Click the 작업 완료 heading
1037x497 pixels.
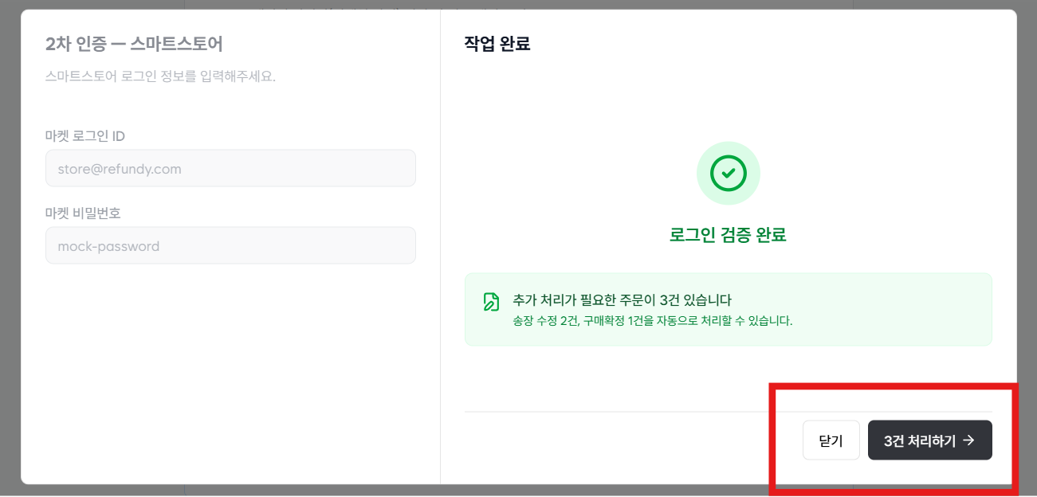497,44
